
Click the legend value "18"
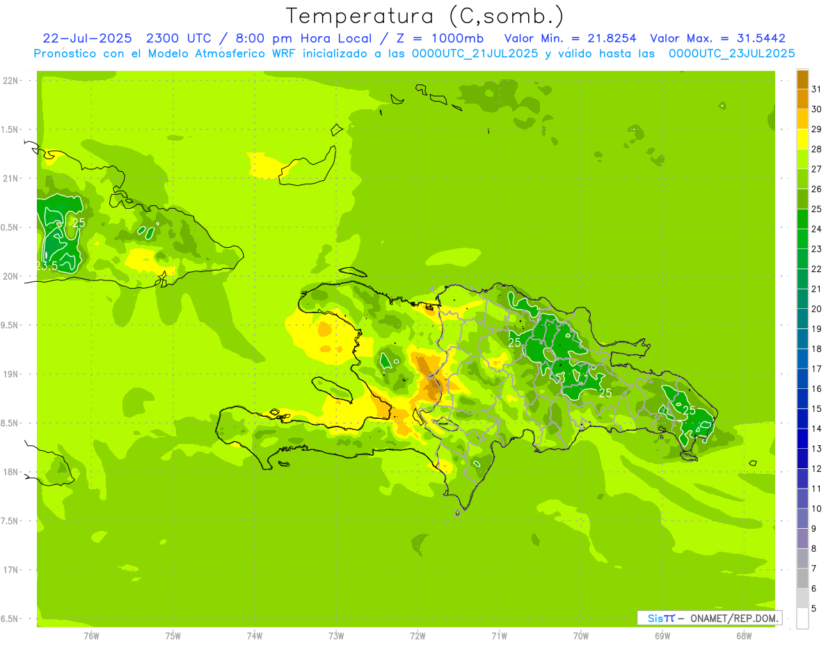click(817, 349)
